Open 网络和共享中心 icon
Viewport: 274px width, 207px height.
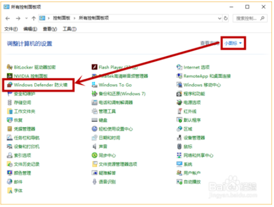179,155
